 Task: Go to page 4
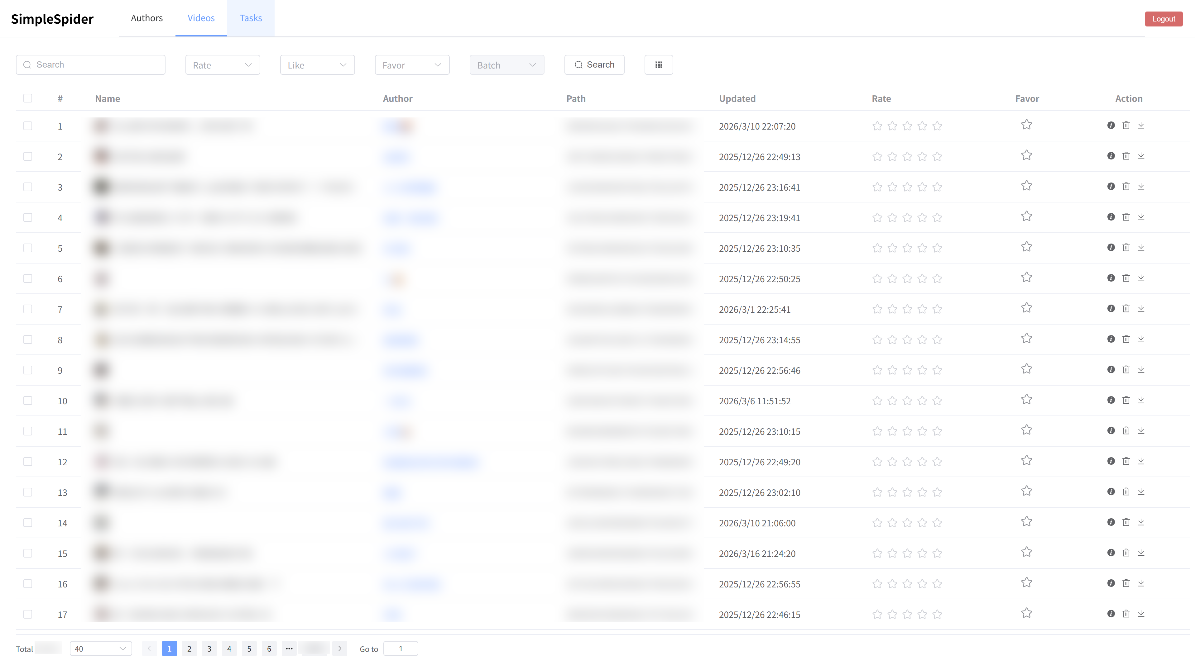(229, 648)
